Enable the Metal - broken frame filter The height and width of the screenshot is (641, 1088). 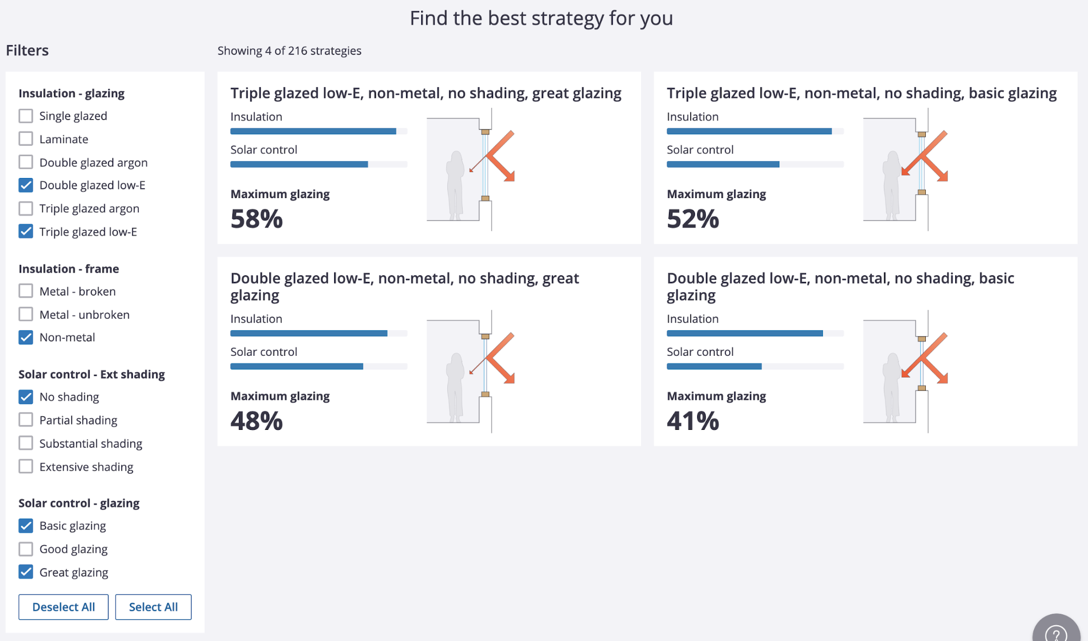tap(26, 291)
